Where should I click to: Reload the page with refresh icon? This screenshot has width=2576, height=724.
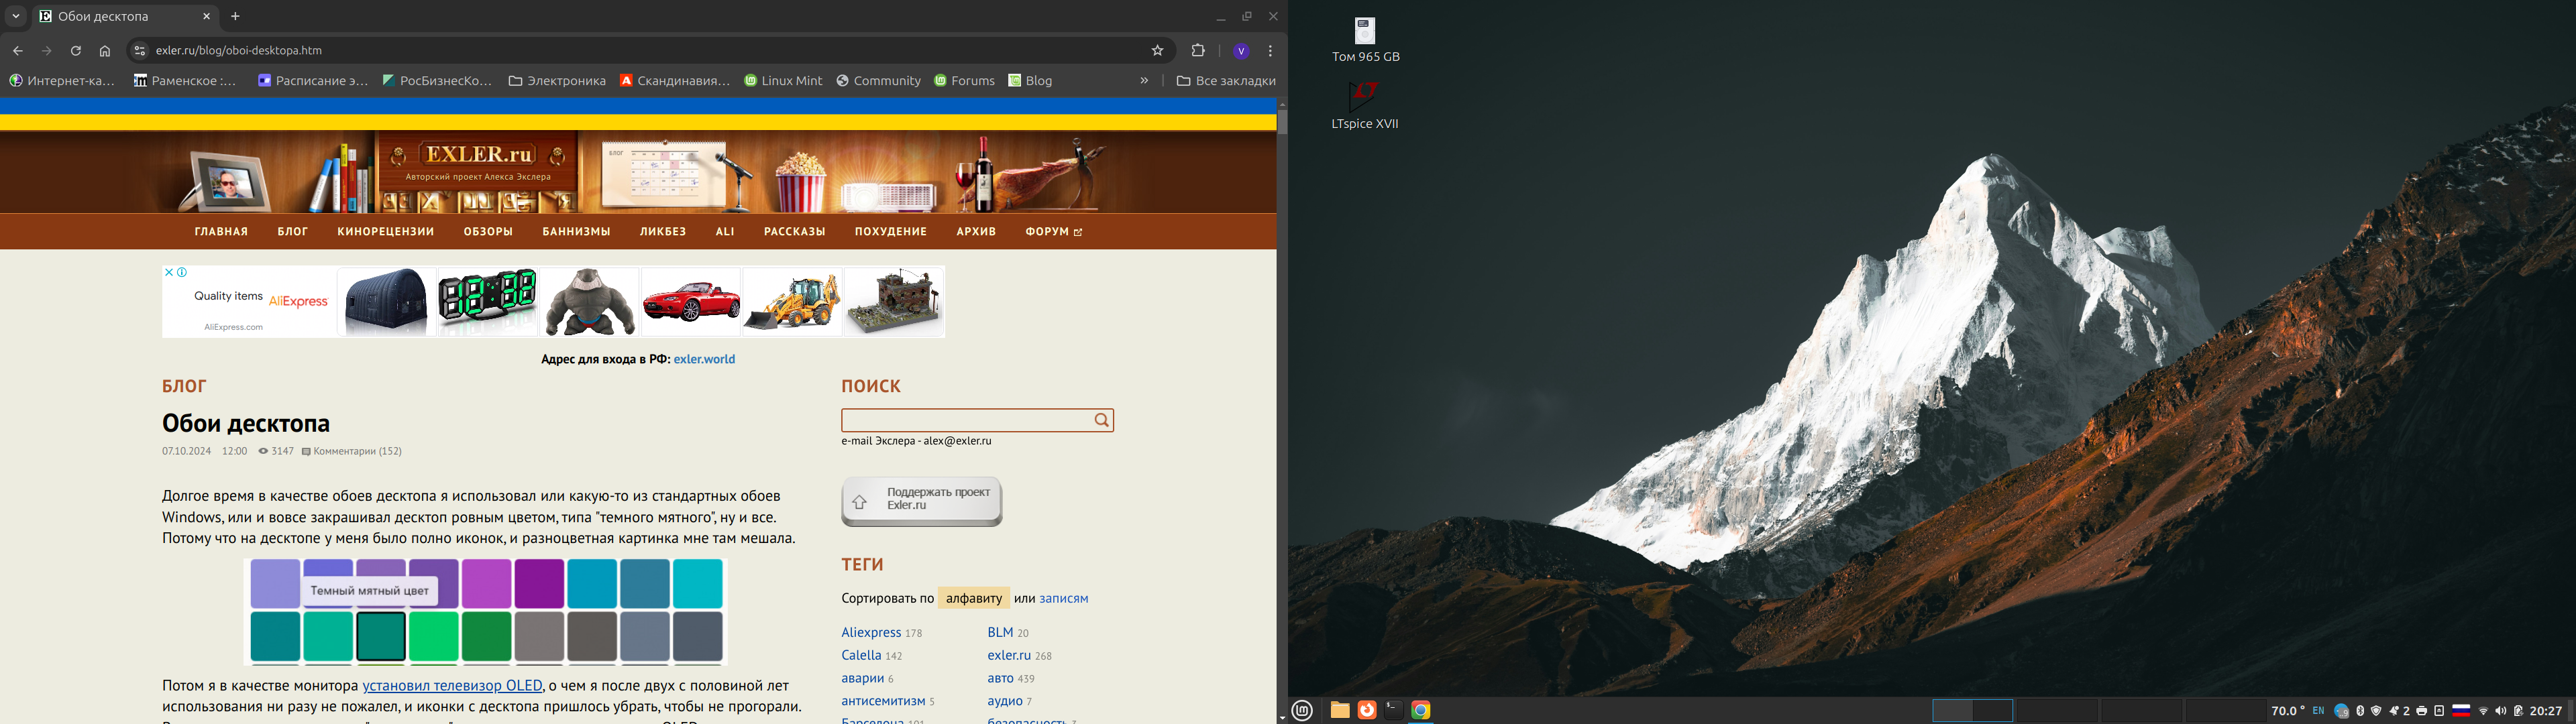click(x=76, y=50)
